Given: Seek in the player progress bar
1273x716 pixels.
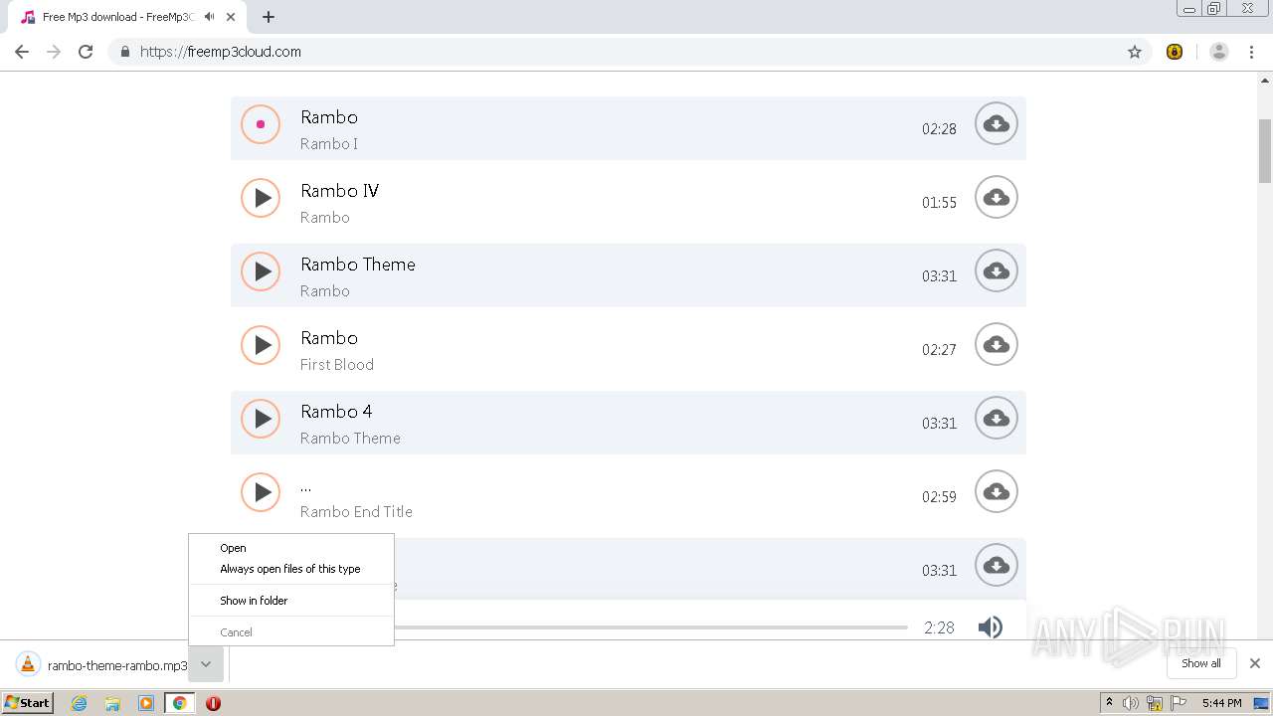Looking at the screenshot, I should tap(651, 627).
